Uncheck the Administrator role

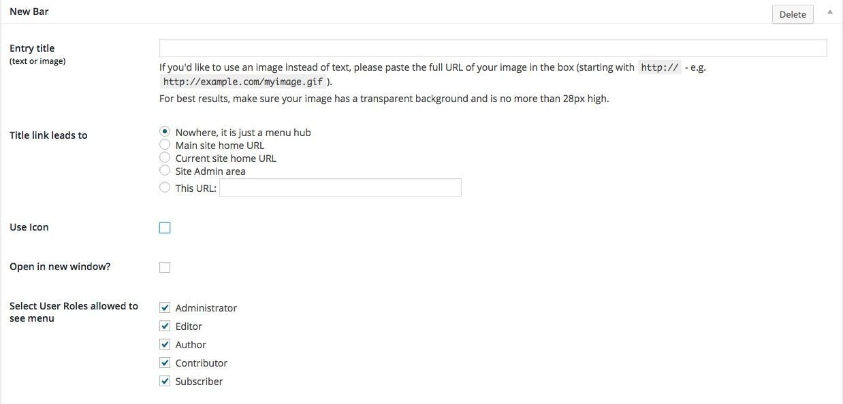pyautogui.click(x=165, y=307)
